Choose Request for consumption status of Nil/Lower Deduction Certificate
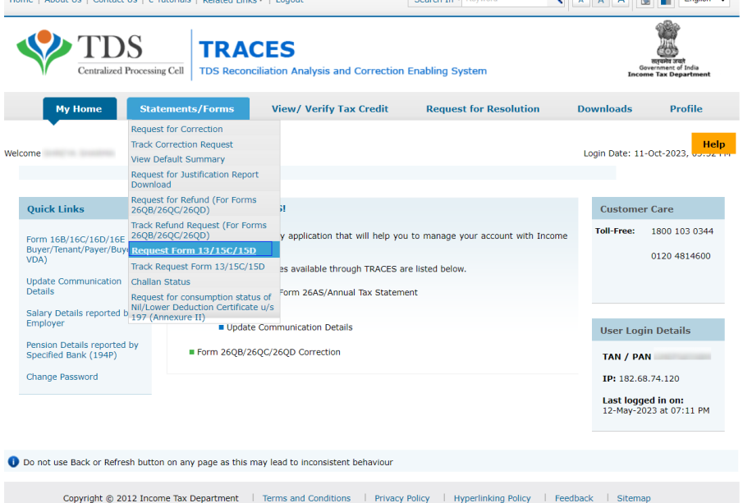 pos(202,307)
